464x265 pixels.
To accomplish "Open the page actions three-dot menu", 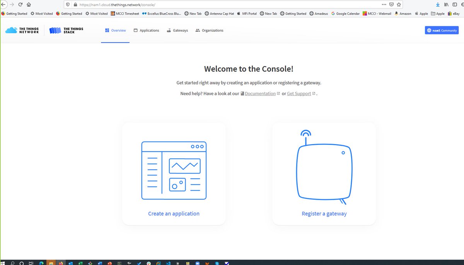I will 384,5.
